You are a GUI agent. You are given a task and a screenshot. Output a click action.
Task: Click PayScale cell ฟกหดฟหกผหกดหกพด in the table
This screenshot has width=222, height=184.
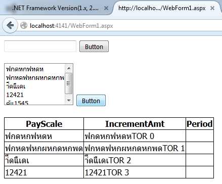click(x=44, y=148)
